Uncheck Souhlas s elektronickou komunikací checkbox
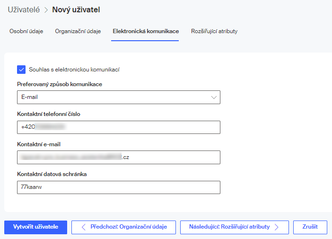 coord(21,70)
